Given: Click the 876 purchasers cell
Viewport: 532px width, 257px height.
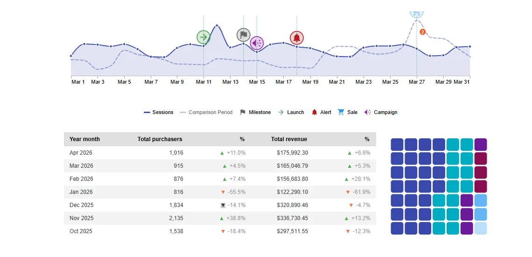Looking at the screenshot, I should tap(178, 179).
